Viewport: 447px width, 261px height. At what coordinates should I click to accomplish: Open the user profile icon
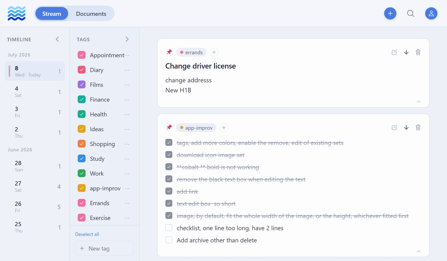click(x=431, y=13)
